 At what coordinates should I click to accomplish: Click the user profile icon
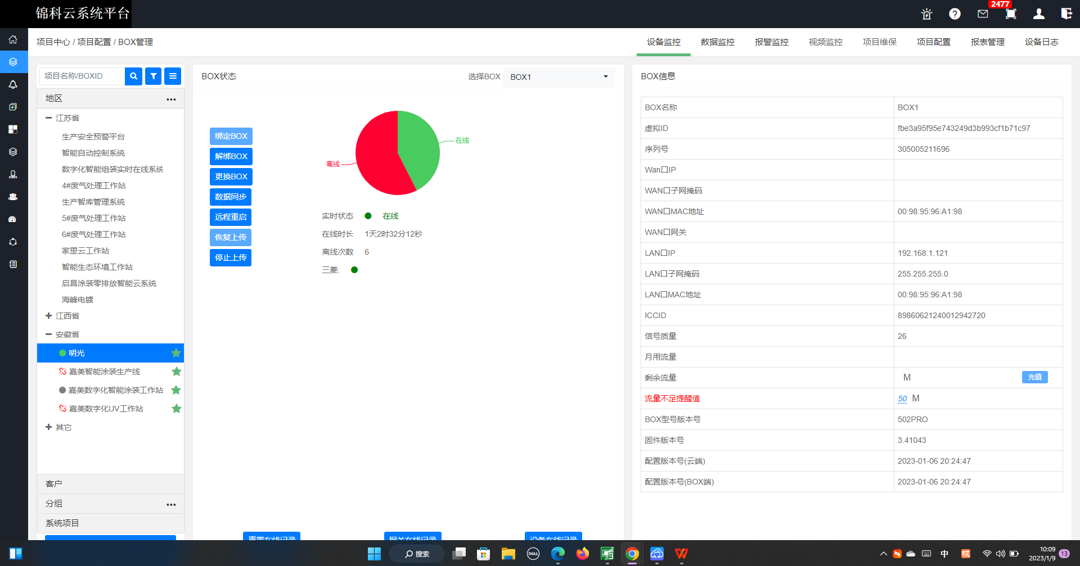coord(1038,14)
